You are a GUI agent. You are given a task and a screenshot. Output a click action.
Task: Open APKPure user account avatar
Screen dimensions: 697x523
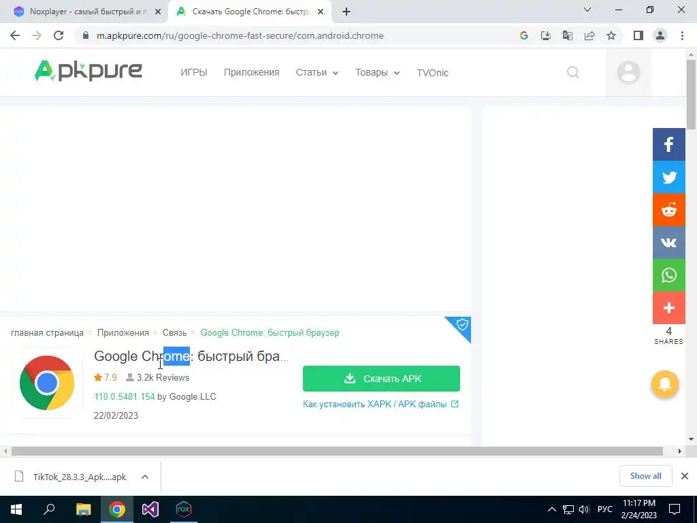[x=628, y=72]
